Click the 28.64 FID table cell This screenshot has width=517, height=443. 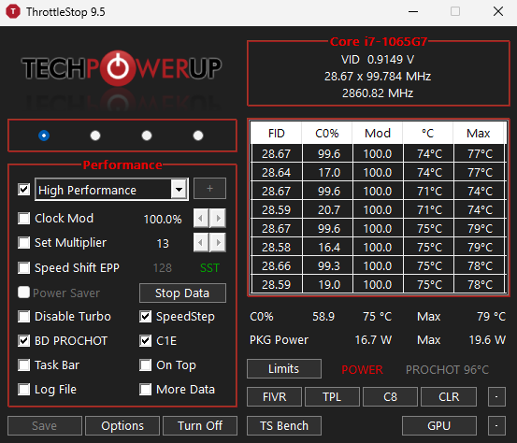pyautogui.click(x=277, y=173)
